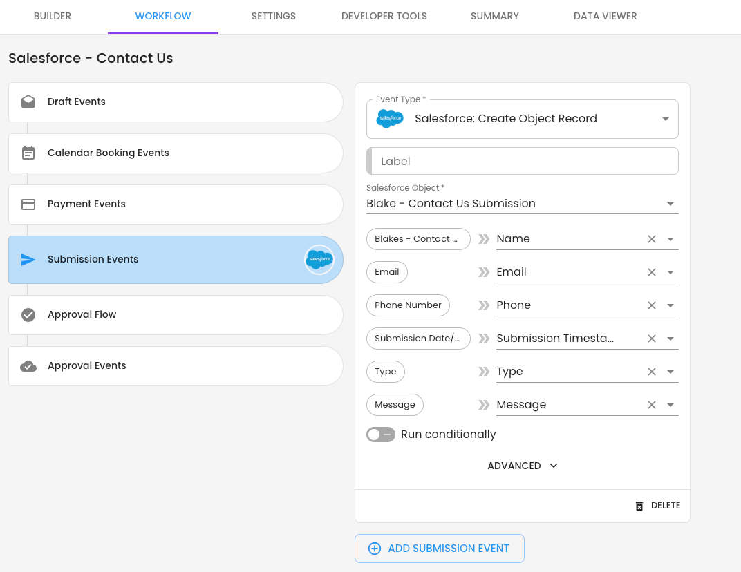The image size is (741, 572).
Task: Click the Salesforce badge on Submission Events
Action: 319,259
